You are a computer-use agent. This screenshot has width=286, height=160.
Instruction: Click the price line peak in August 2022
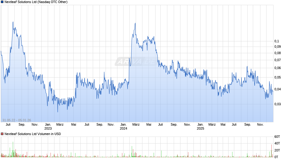tap(13, 22)
